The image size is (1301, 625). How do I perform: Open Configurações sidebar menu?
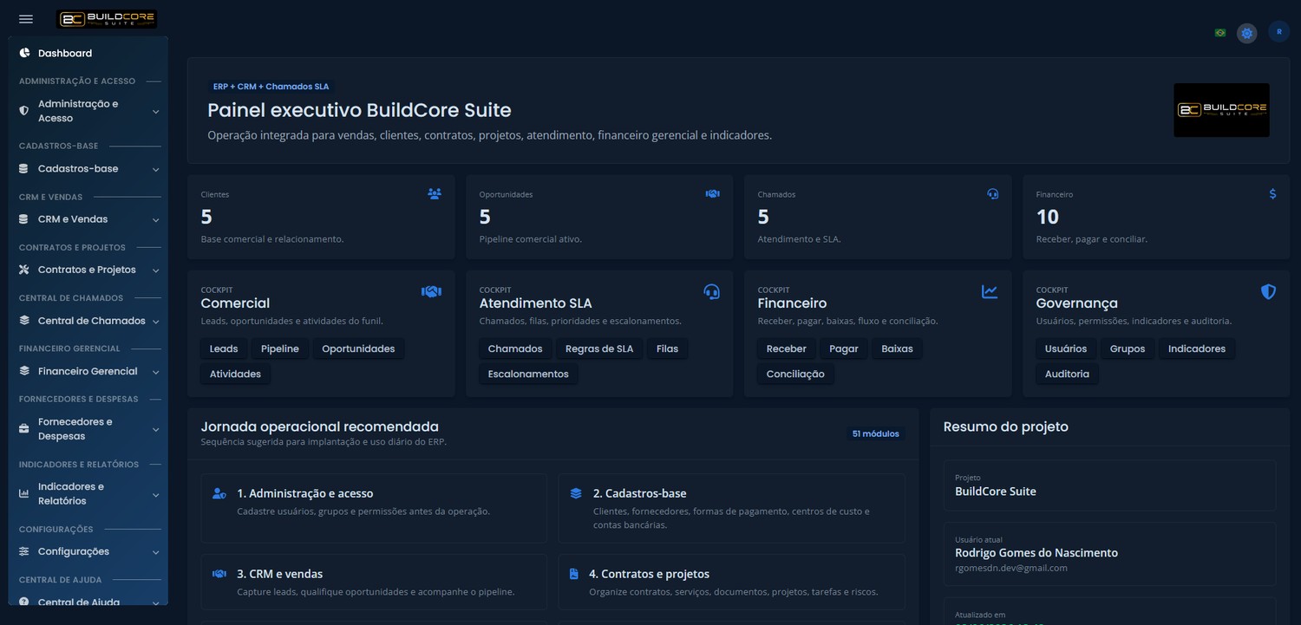pos(88,551)
